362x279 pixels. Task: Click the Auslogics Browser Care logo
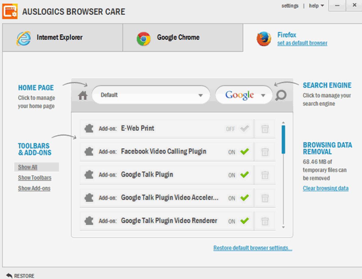click(x=10, y=11)
